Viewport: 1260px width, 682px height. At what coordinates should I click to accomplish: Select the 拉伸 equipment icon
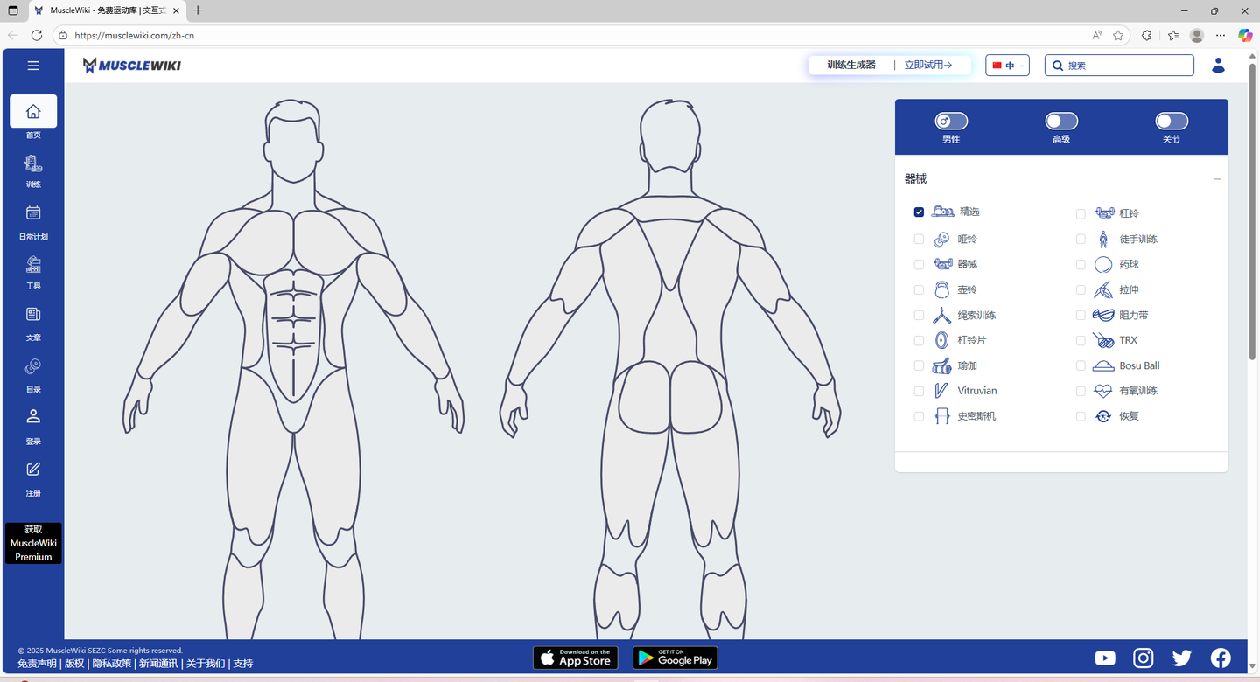pyautogui.click(x=1103, y=289)
